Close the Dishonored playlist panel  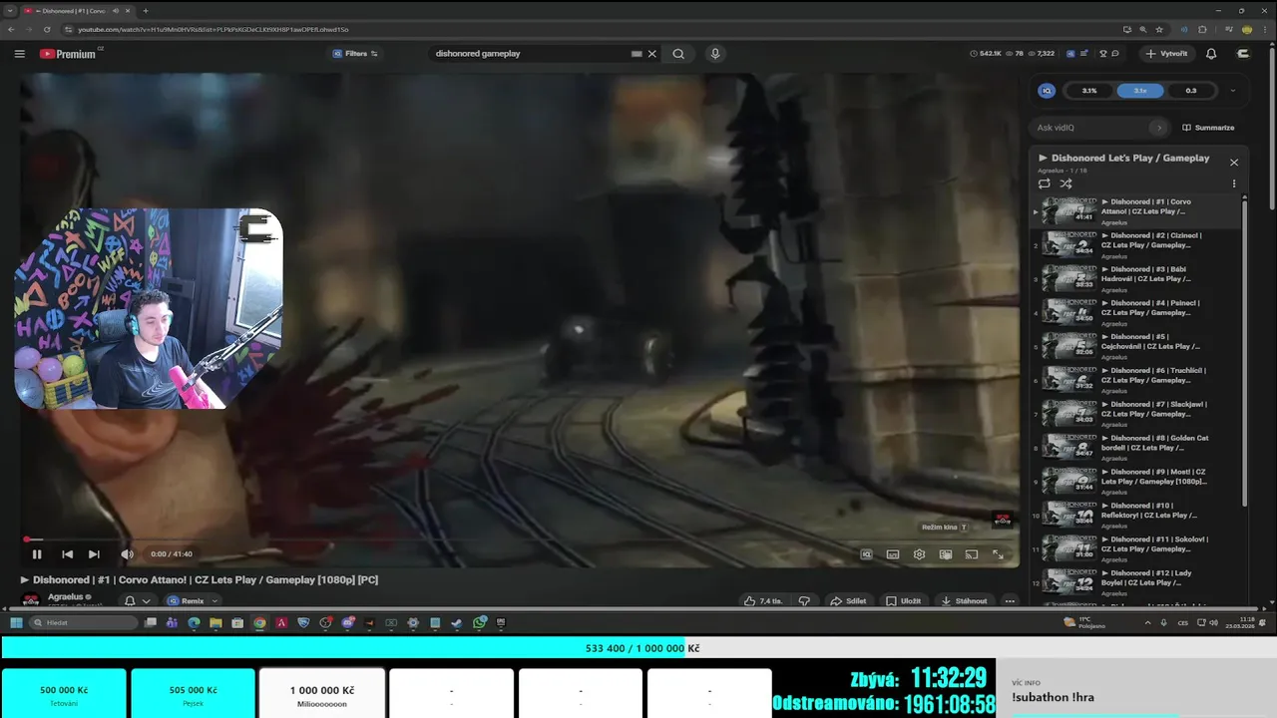(1234, 163)
